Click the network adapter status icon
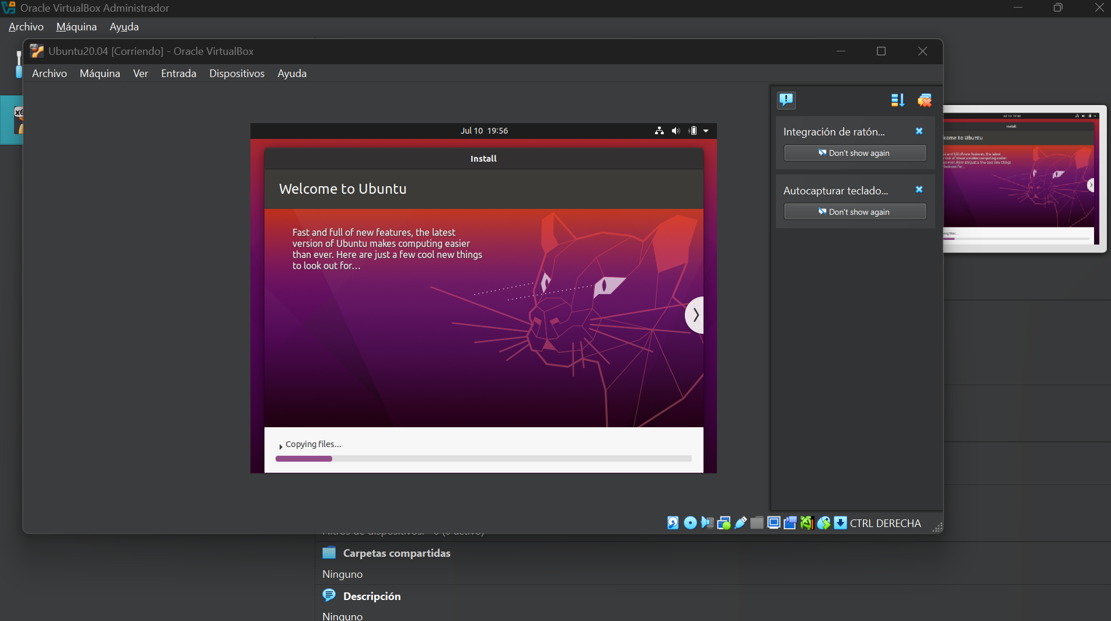This screenshot has width=1111, height=621. (724, 523)
